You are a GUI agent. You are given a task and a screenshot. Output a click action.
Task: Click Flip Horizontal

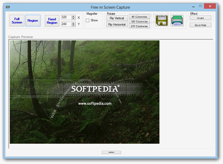(117, 25)
